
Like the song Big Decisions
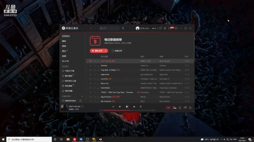tap(95, 97)
